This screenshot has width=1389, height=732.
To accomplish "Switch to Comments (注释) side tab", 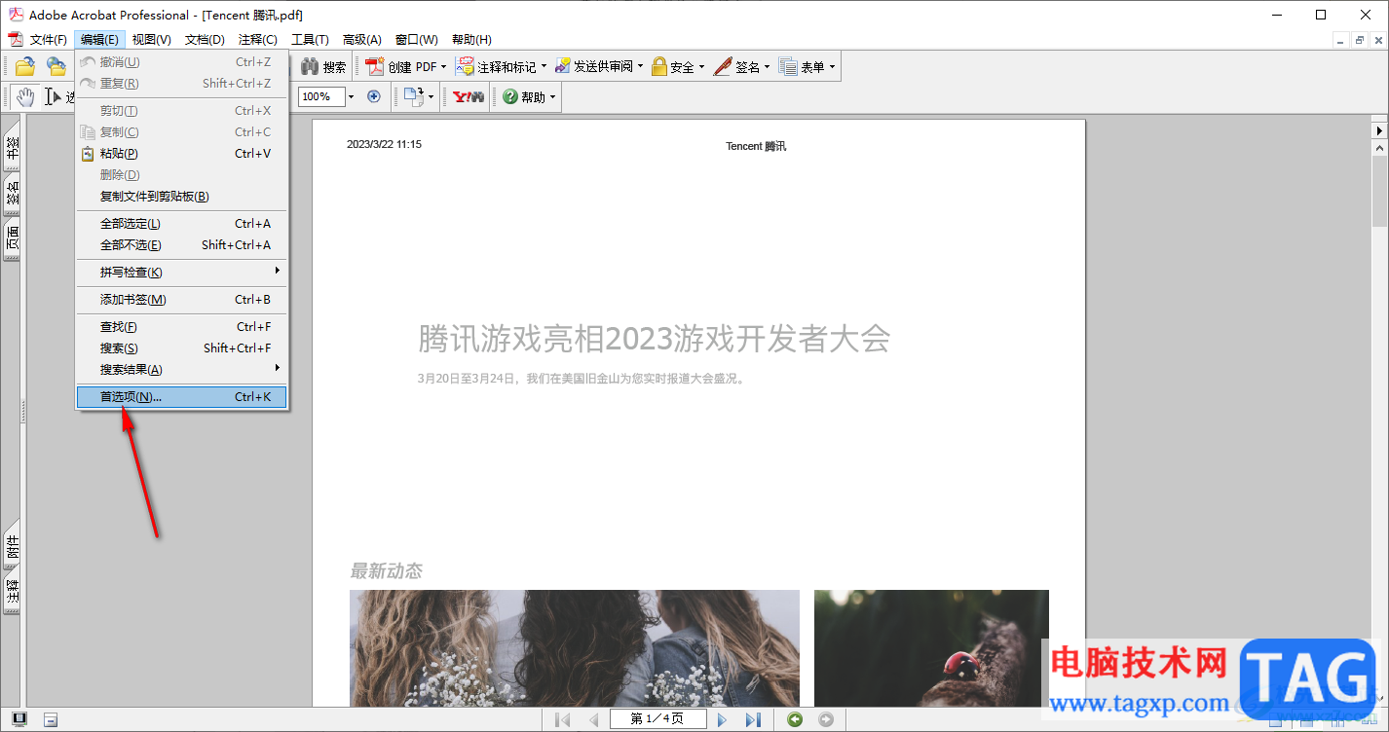I will point(12,593).
